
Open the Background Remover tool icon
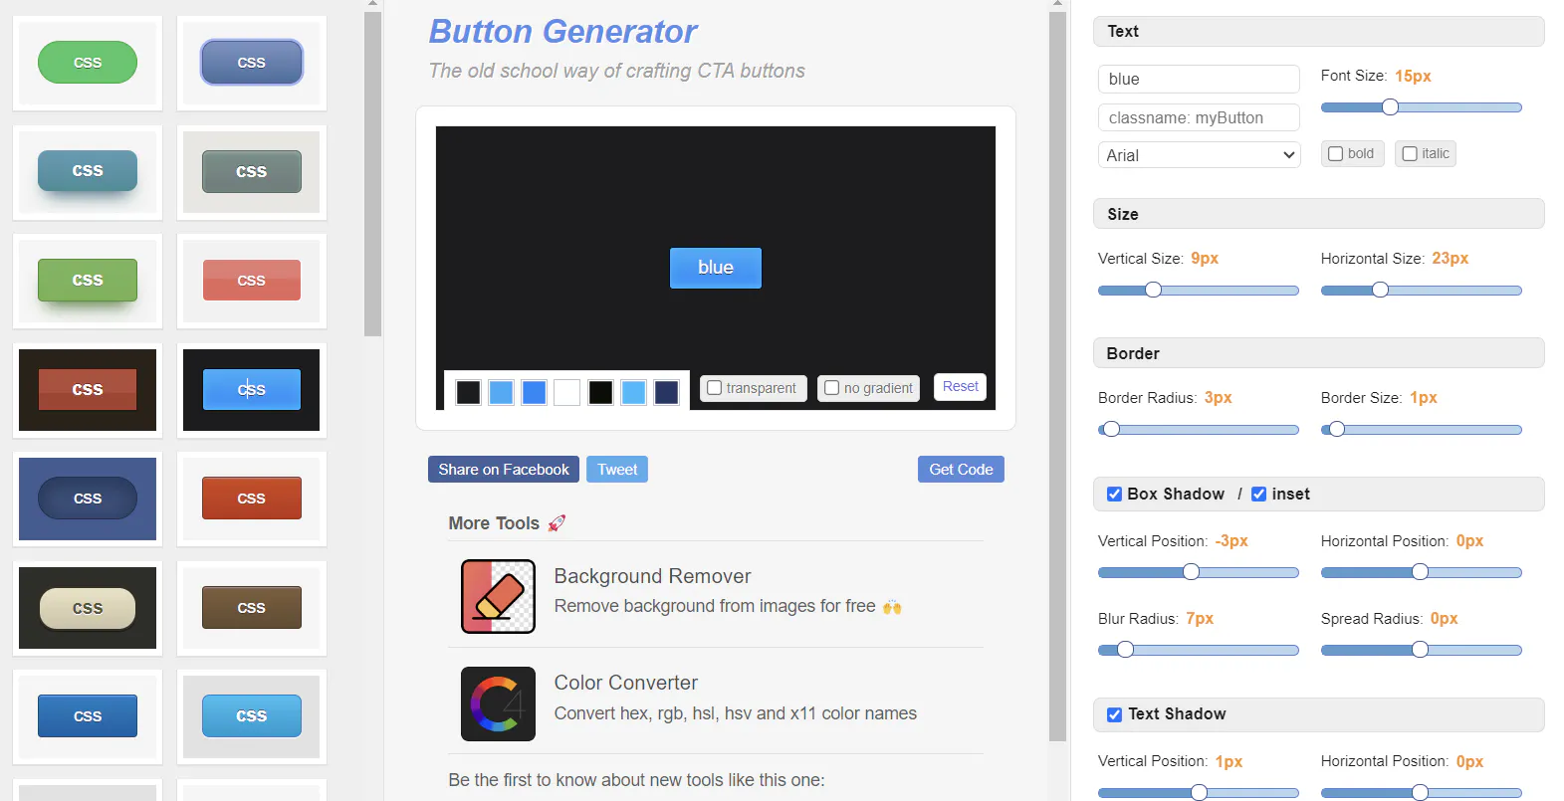[498, 596]
